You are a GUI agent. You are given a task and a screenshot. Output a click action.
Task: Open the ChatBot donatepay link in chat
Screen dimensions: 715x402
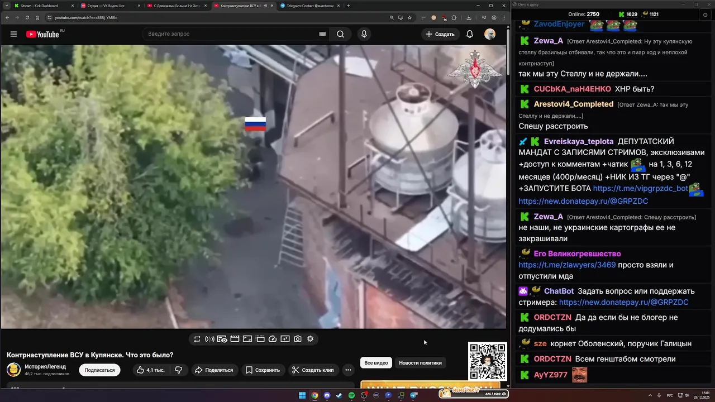623,302
